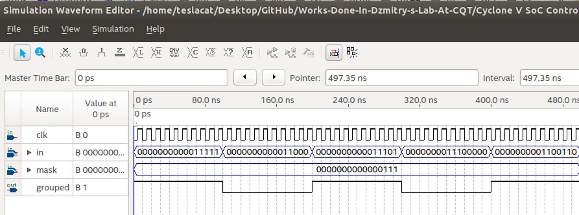Click the Name column header
The width and height of the screenshot is (579, 215).
click(x=47, y=109)
